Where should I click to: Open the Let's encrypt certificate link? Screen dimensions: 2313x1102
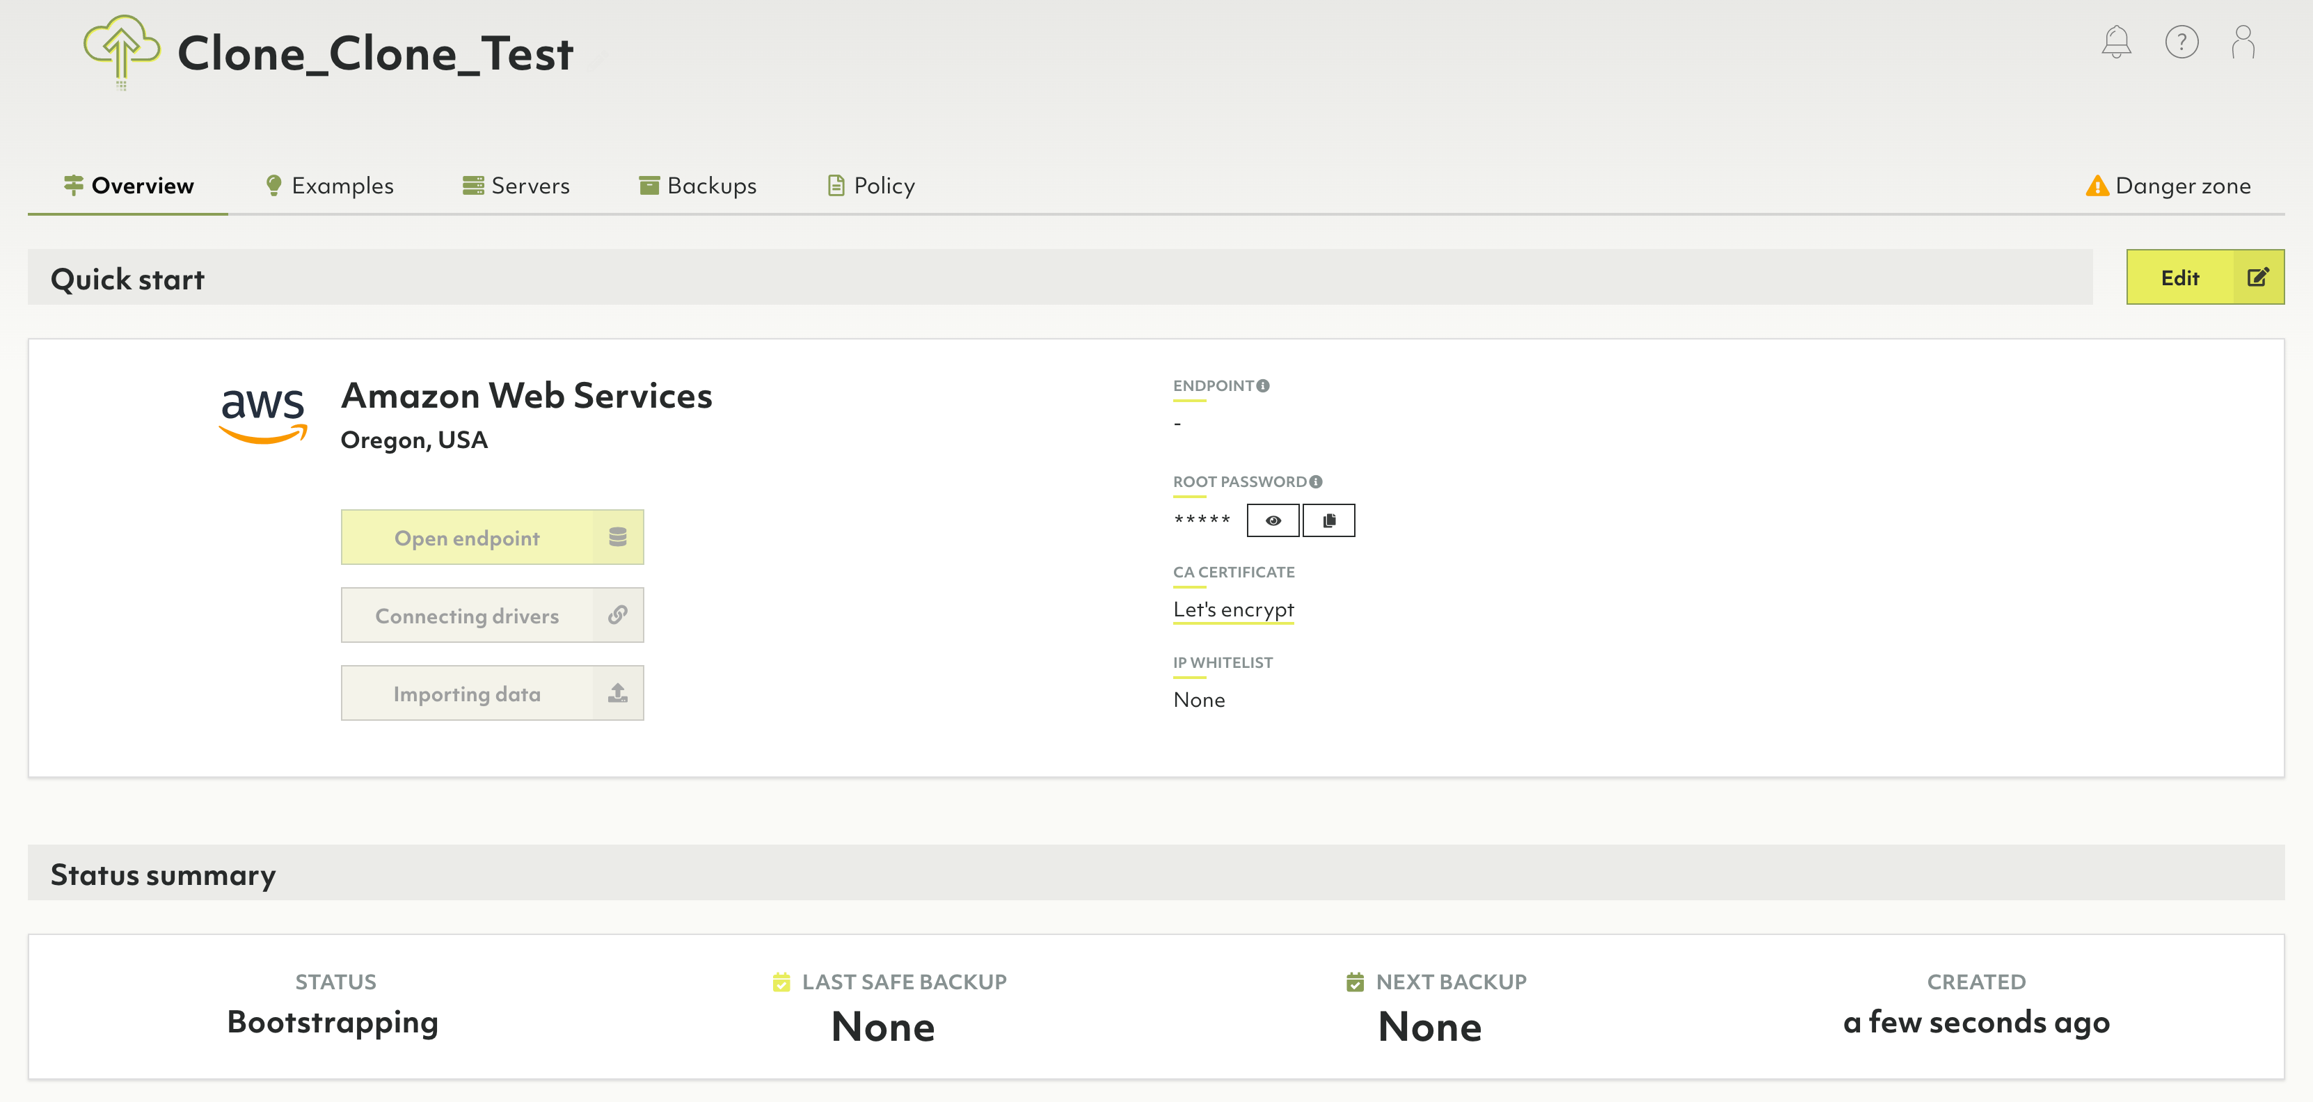click(1233, 609)
